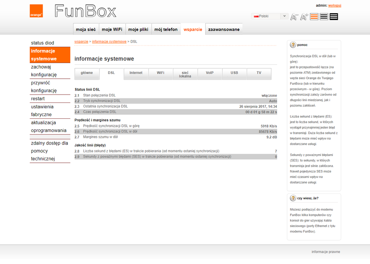This screenshot has width=370, height=264.
Task: Open the VoIP tab
Action: pyautogui.click(x=210, y=73)
